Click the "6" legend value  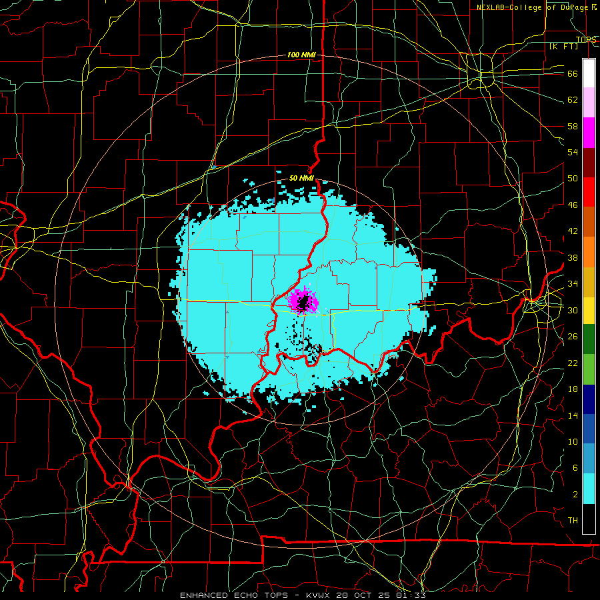[575, 468]
